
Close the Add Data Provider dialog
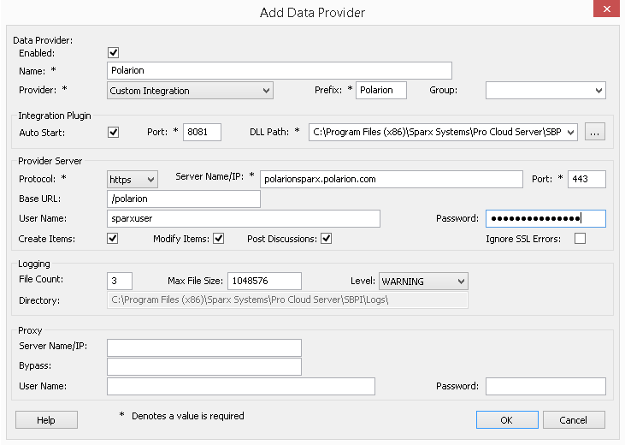click(x=607, y=9)
